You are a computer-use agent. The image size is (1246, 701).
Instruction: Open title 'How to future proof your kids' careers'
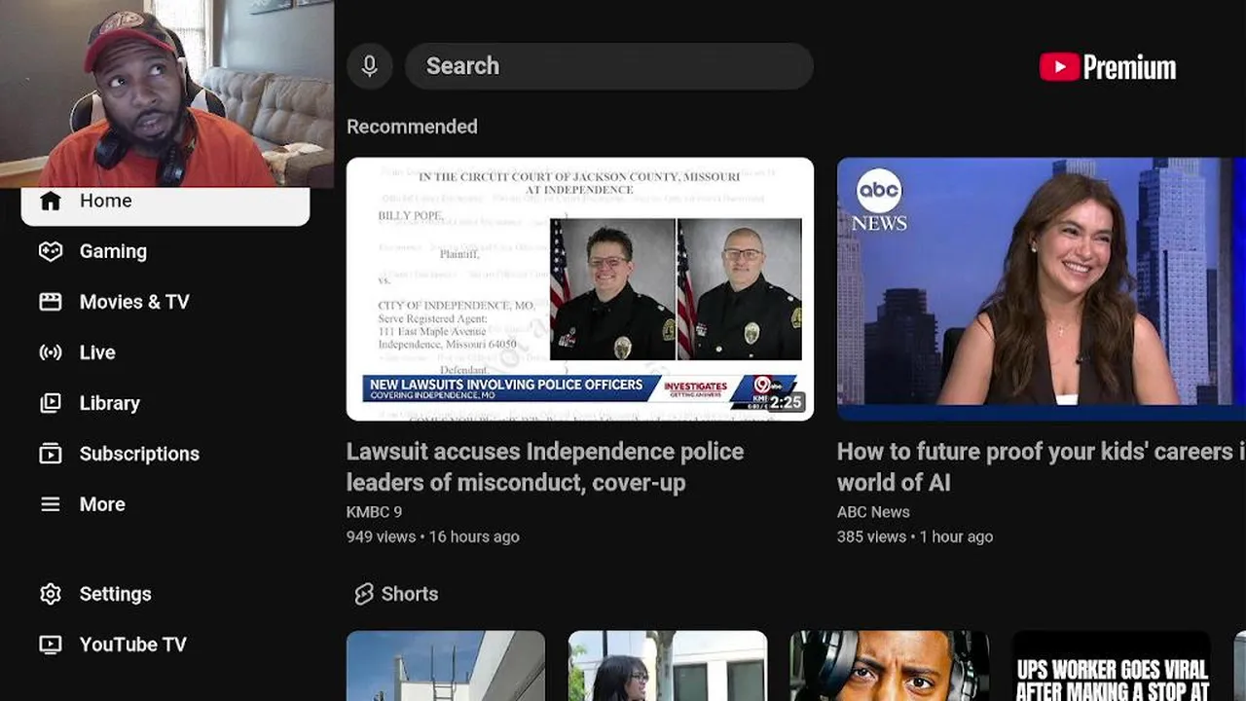pyautogui.click(x=1041, y=466)
